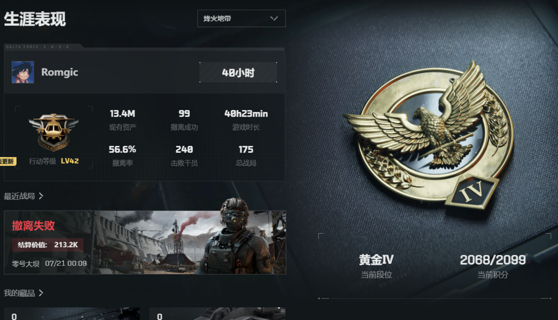Click the yellow 更新 tag
The height and width of the screenshot is (320, 558).
point(8,162)
